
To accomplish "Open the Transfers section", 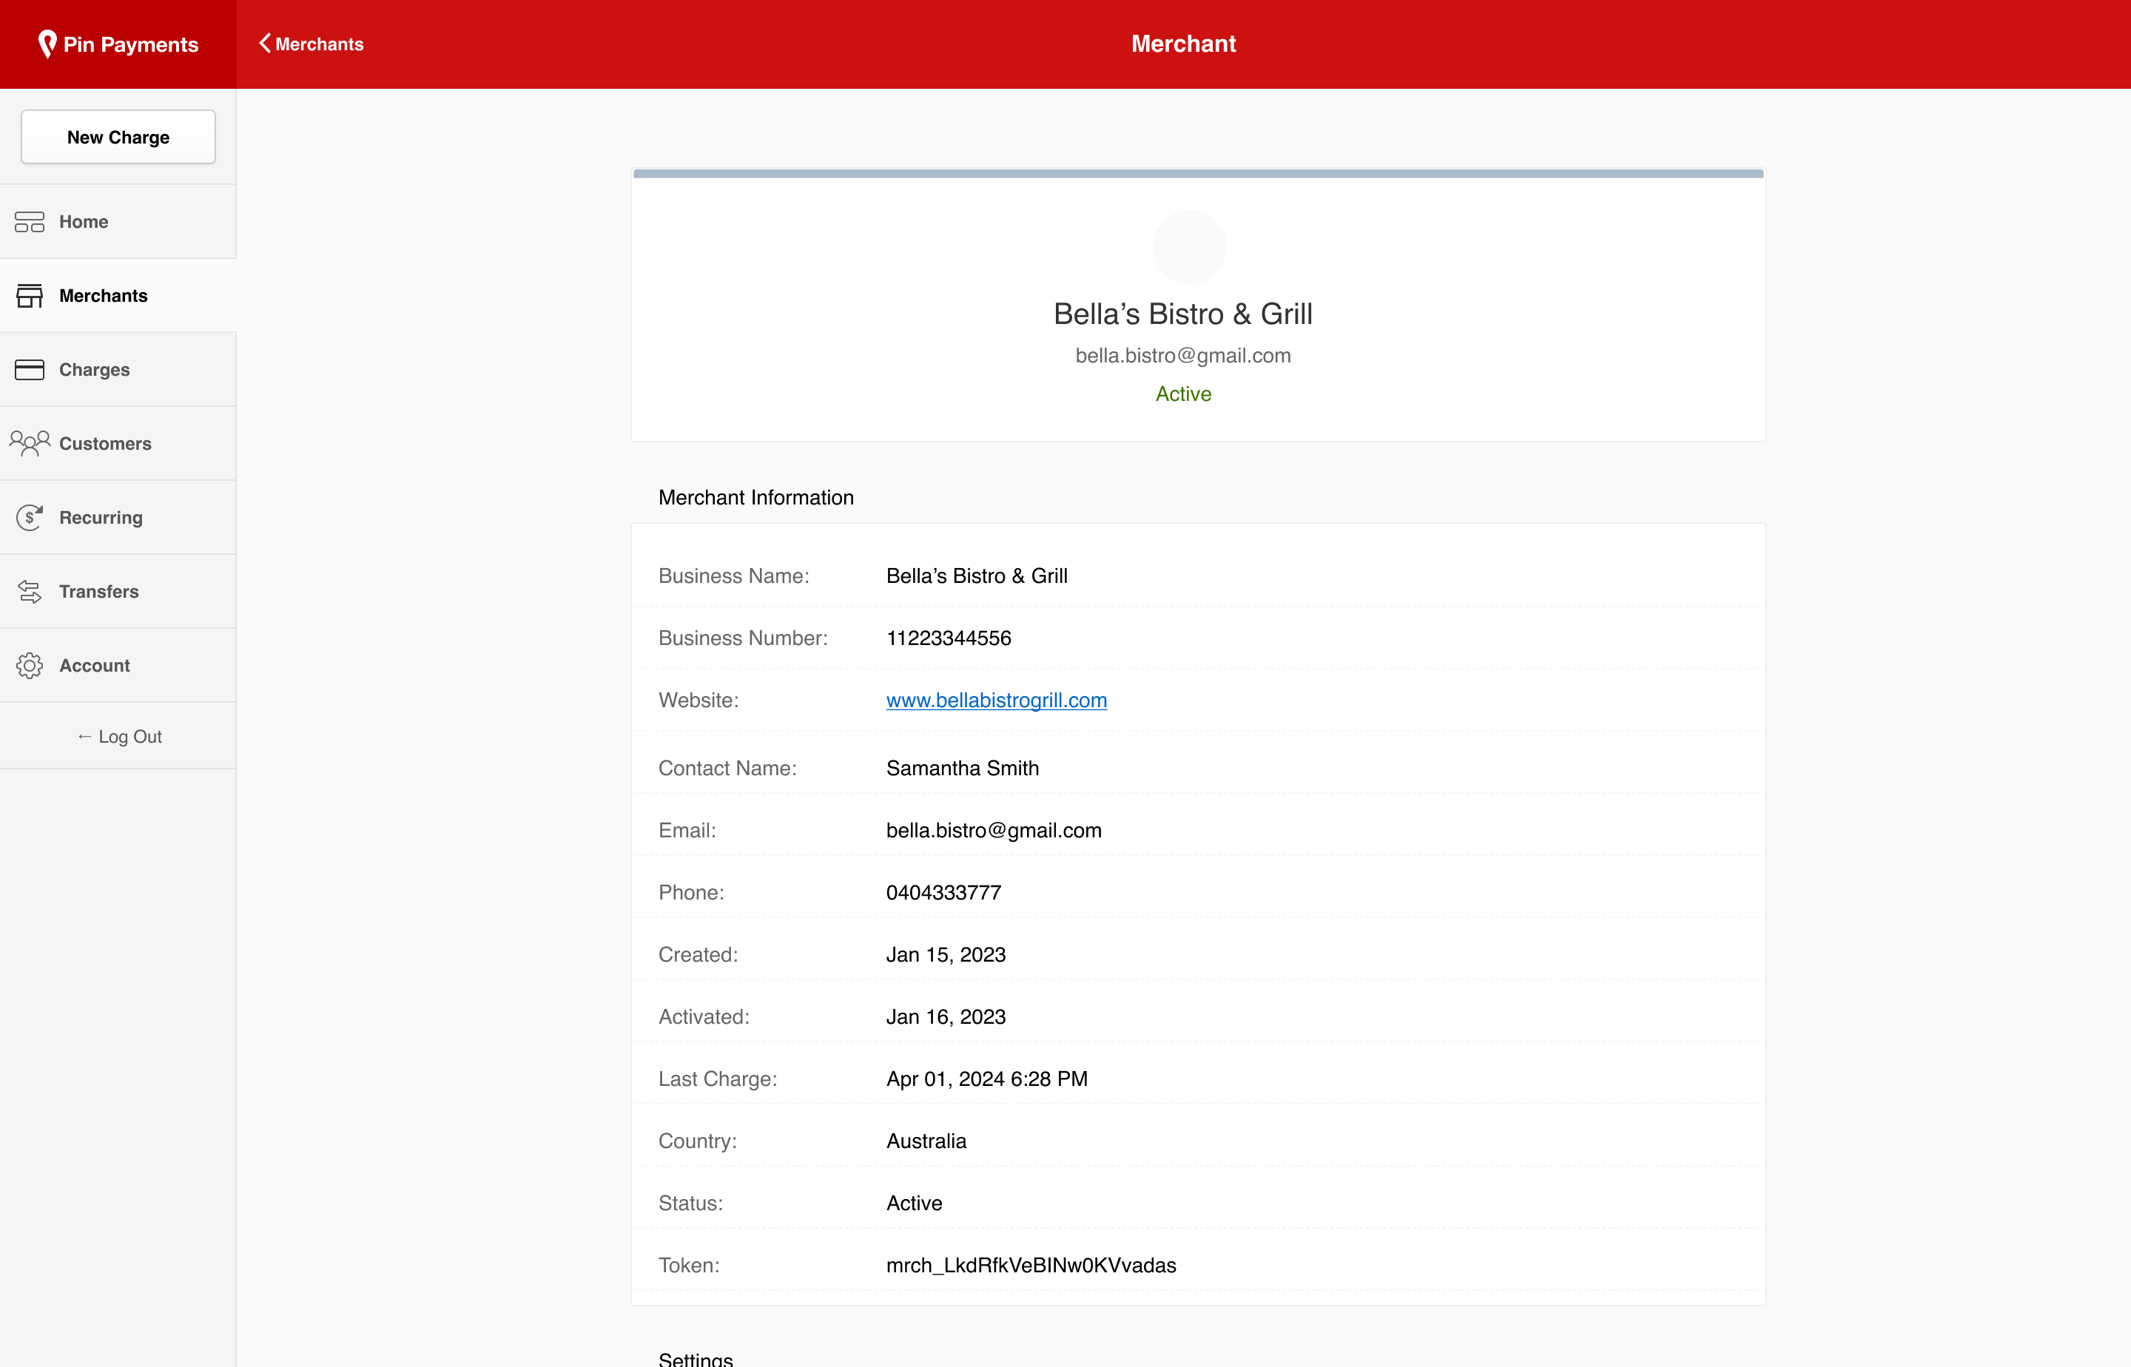I will click(118, 591).
